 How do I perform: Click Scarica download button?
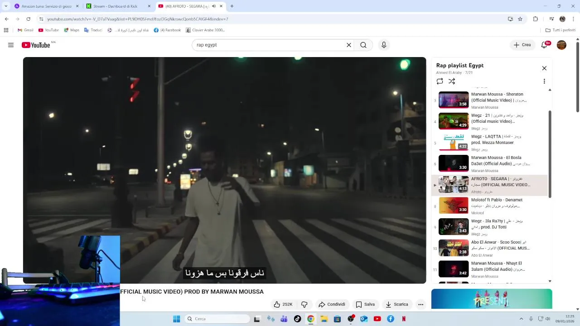(397, 304)
